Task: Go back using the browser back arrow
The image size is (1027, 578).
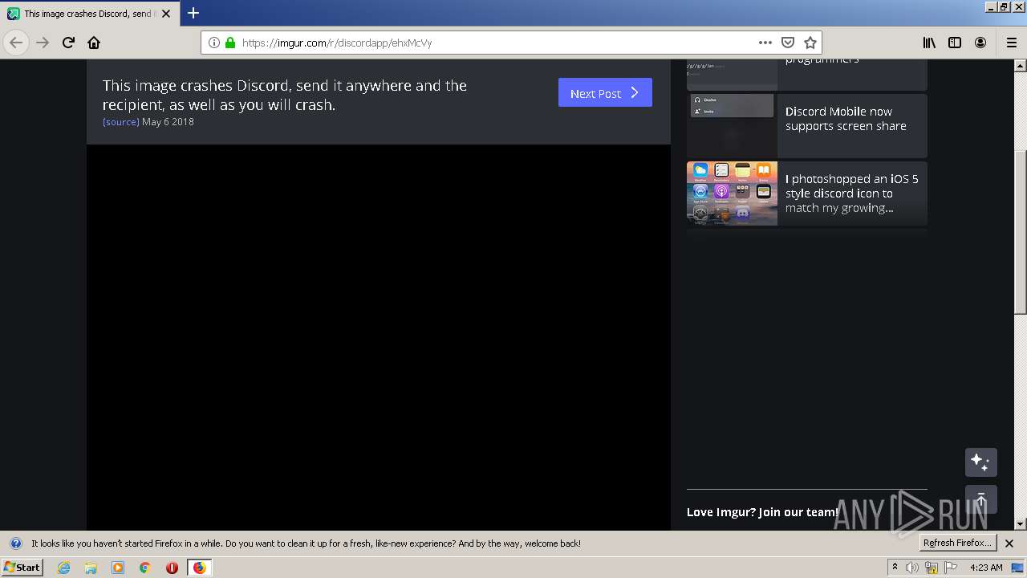Action: click(x=16, y=43)
